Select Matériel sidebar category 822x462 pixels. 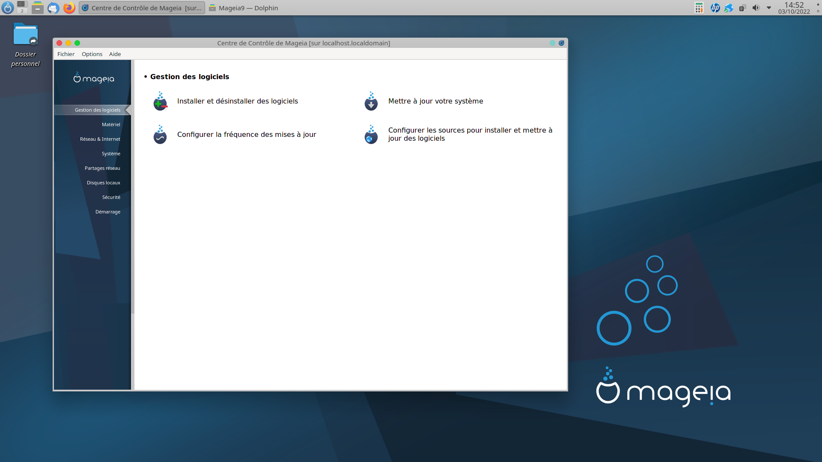point(111,124)
